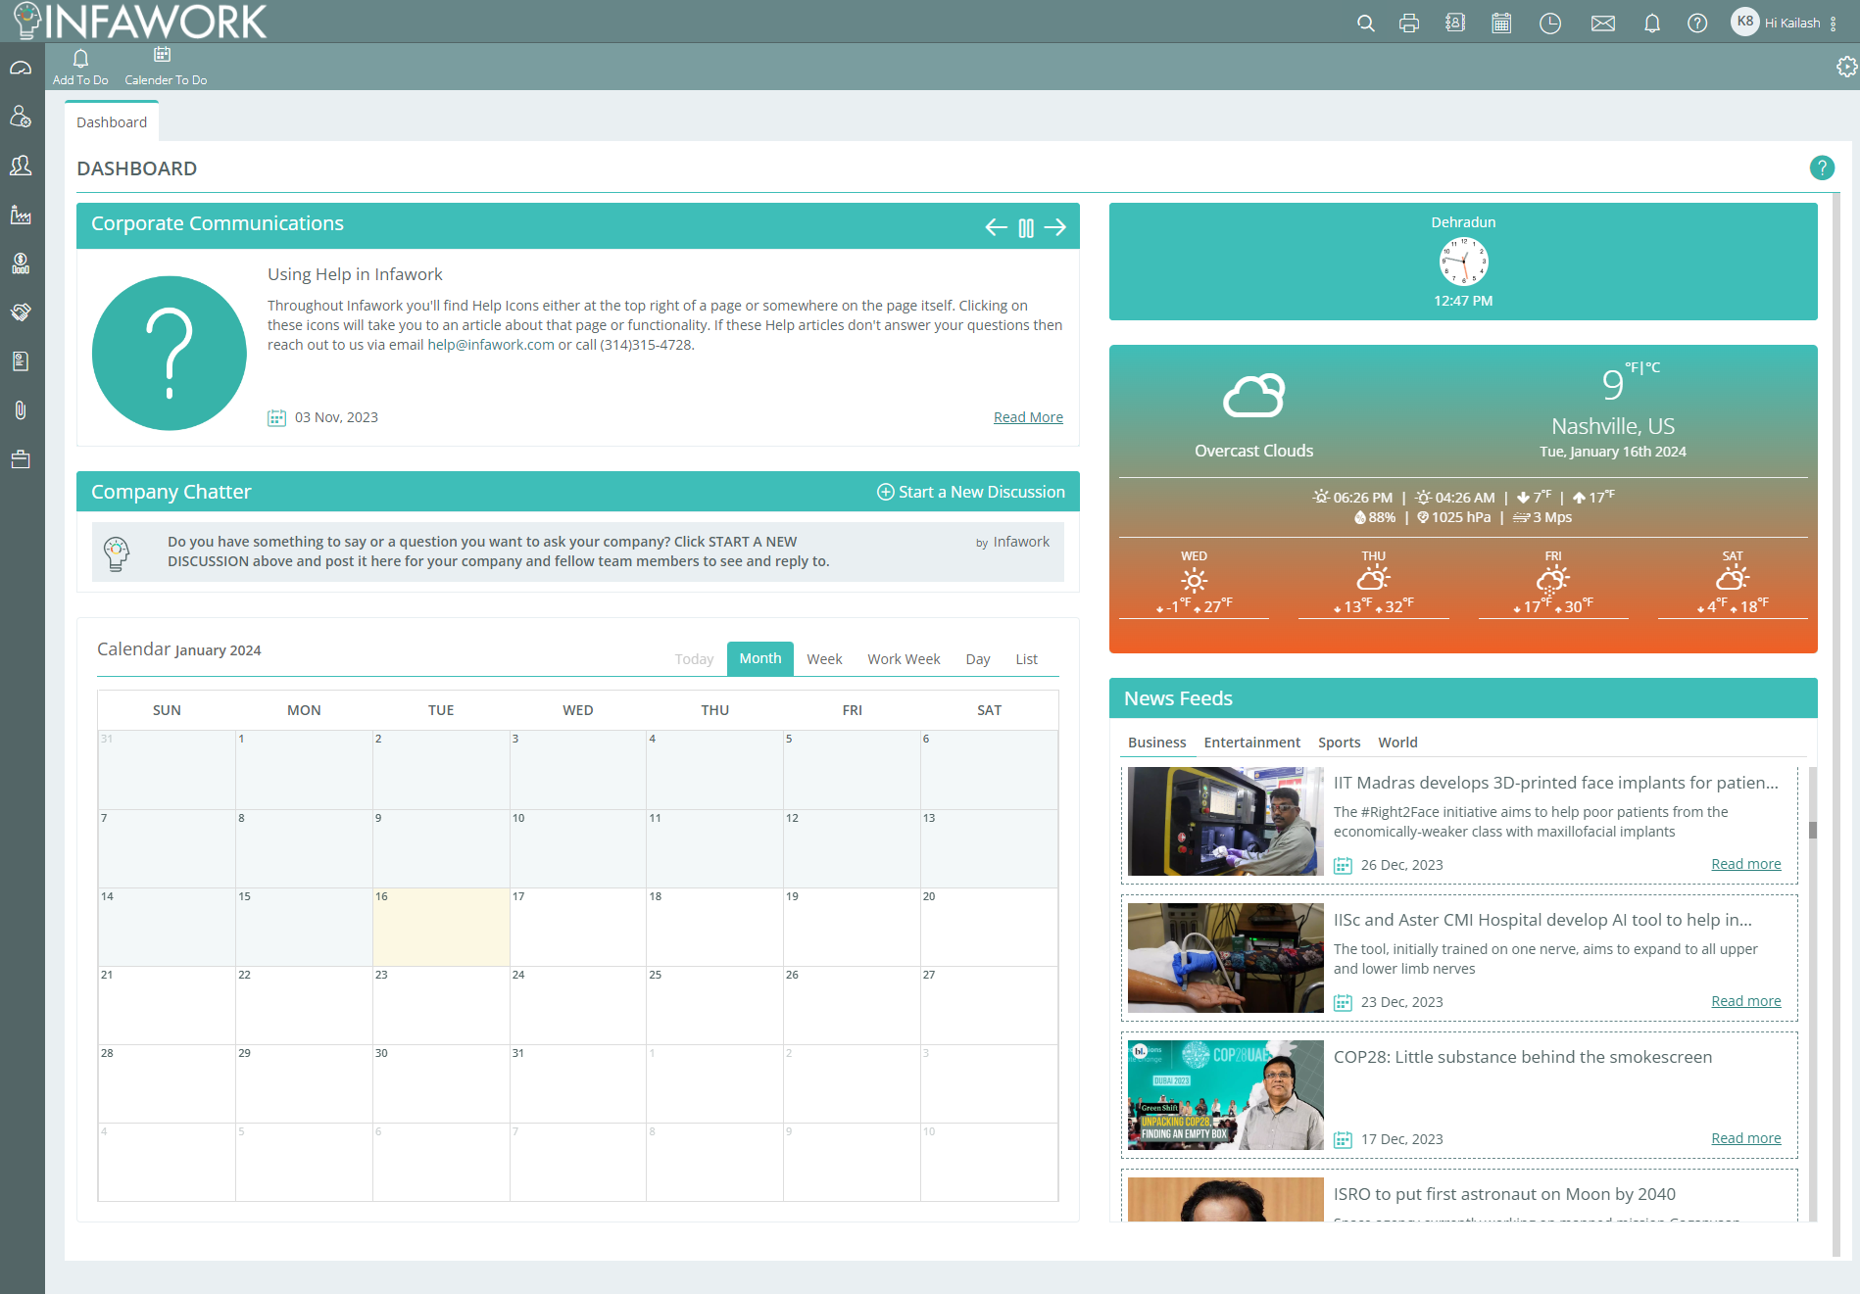Open the search icon in top bar
This screenshot has width=1860, height=1294.
click(x=1365, y=24)
